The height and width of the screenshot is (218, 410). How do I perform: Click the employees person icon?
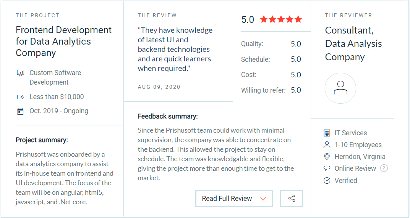coord(327,145)
